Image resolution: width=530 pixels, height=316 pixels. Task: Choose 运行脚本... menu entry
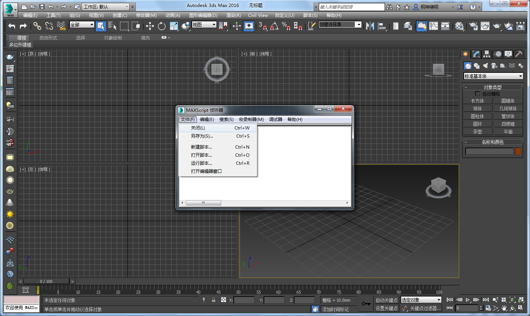click(218, 163)
